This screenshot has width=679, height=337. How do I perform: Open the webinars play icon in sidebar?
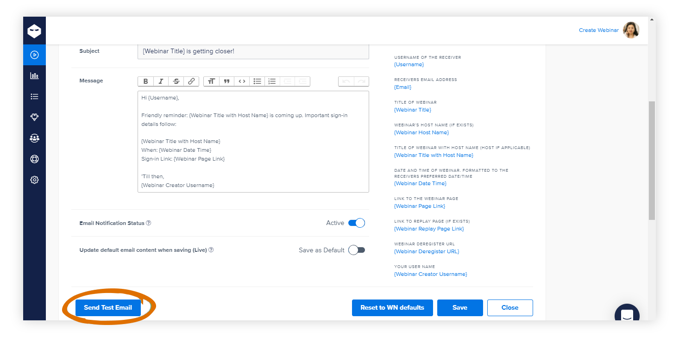(34, 55)
